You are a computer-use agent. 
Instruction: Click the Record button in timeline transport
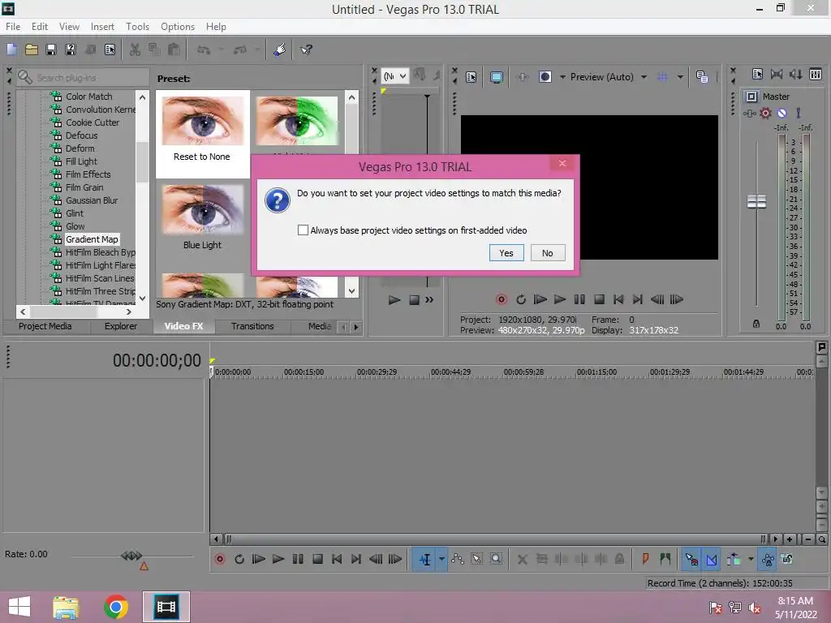pyautogui.click(x=220, y=560)
